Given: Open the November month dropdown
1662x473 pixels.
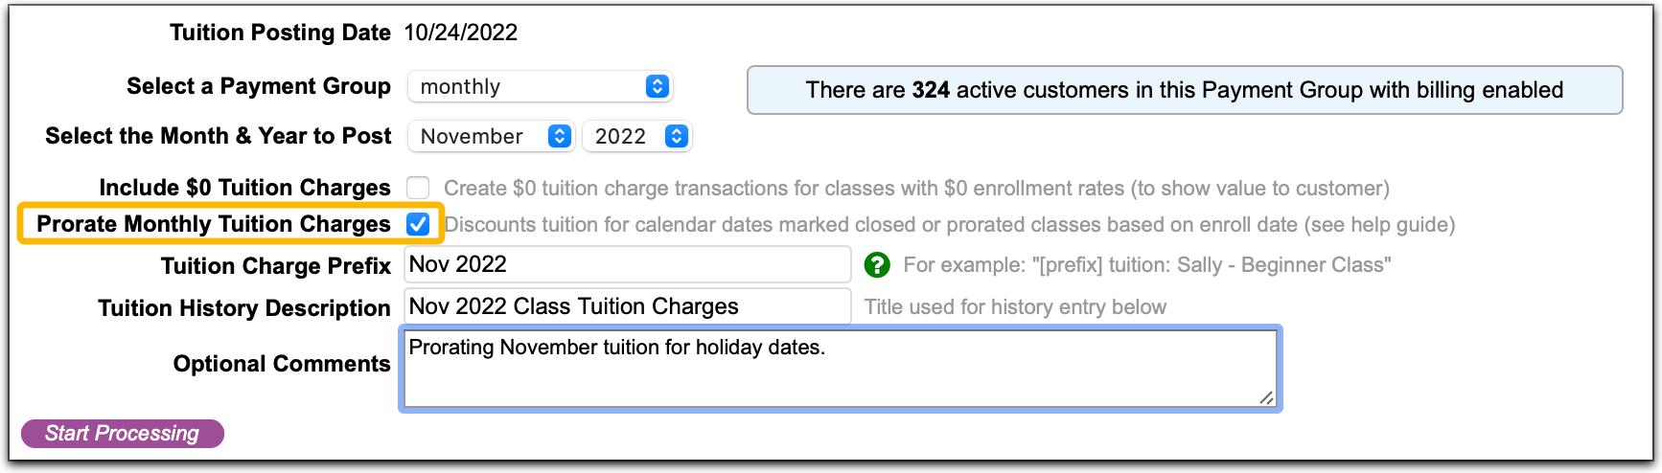Looking at the screenshot, I should click(x=491, y=137).
